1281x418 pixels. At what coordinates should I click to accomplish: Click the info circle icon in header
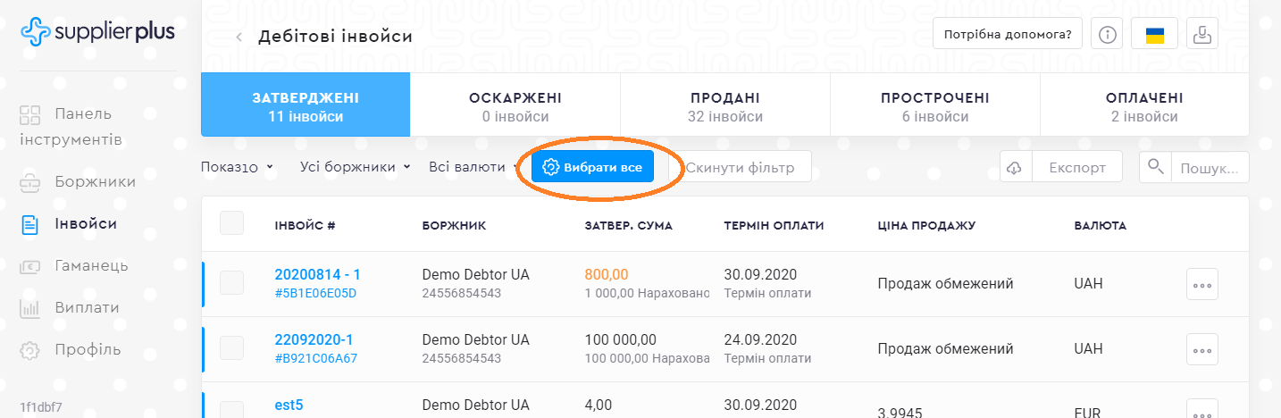[x=1108, y=35]
